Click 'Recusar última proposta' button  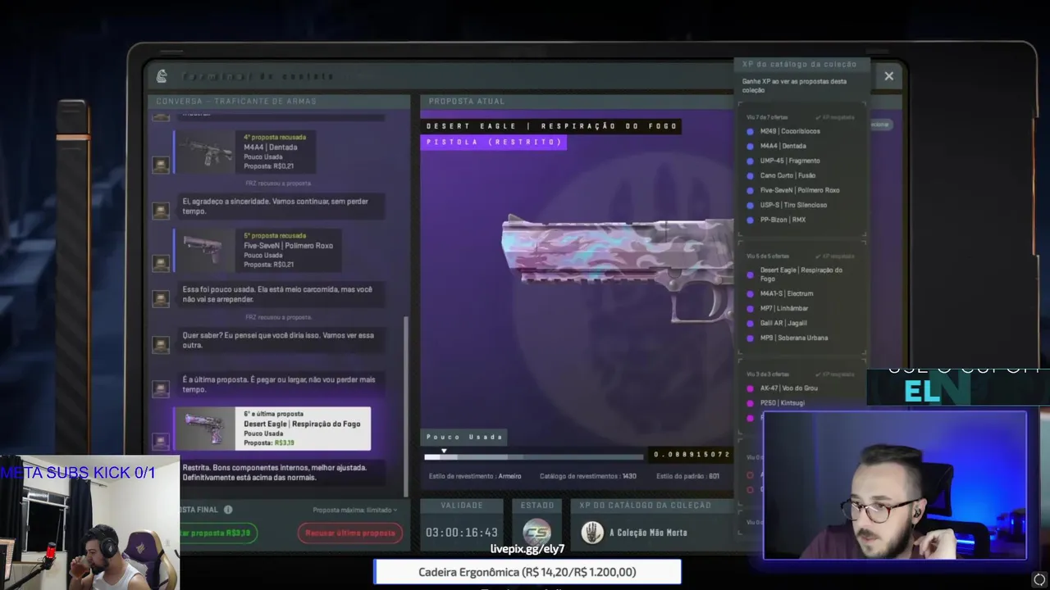(x=350, y=533)
